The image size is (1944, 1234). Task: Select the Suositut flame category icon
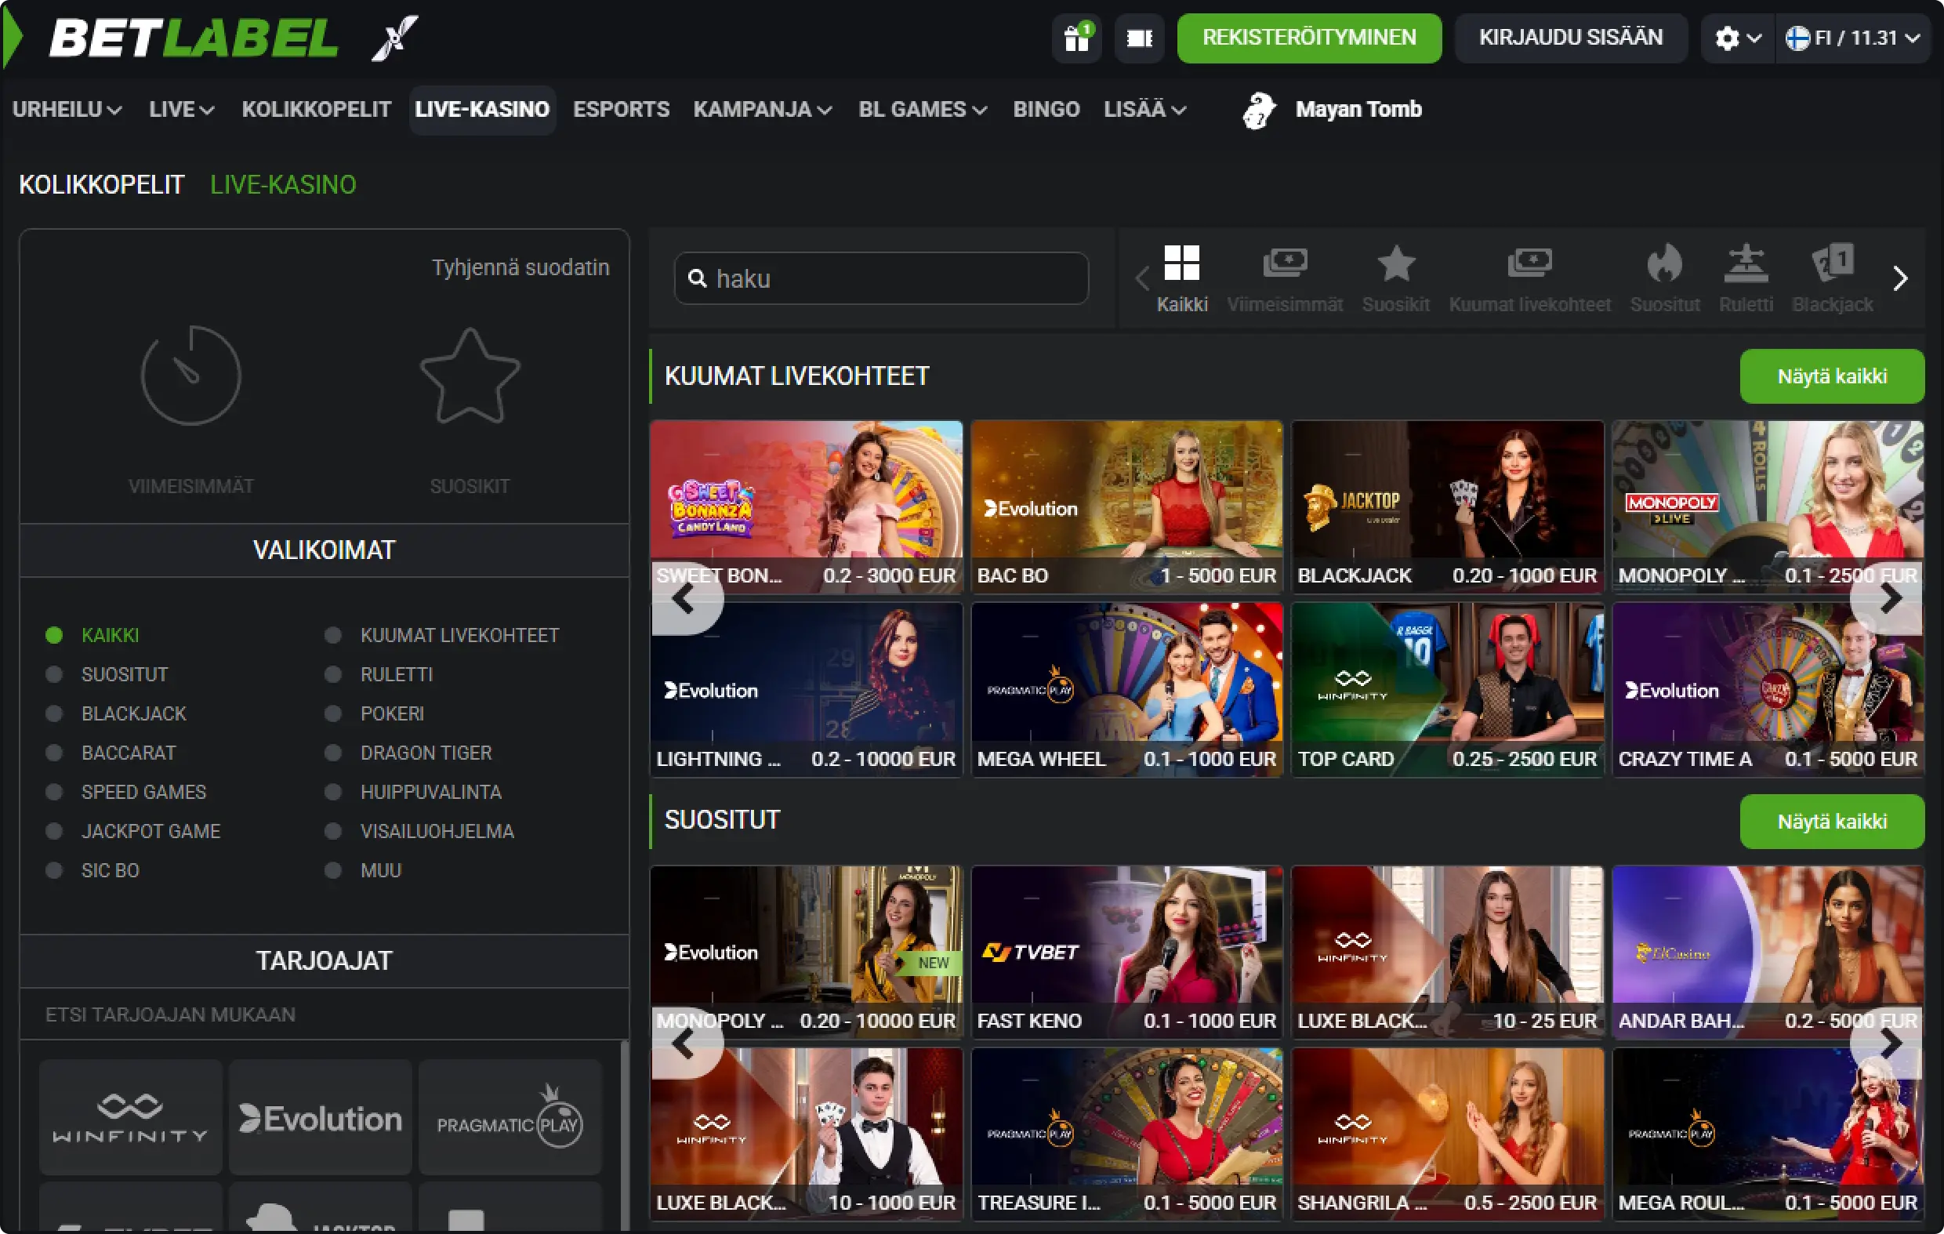coord(1664,278)
